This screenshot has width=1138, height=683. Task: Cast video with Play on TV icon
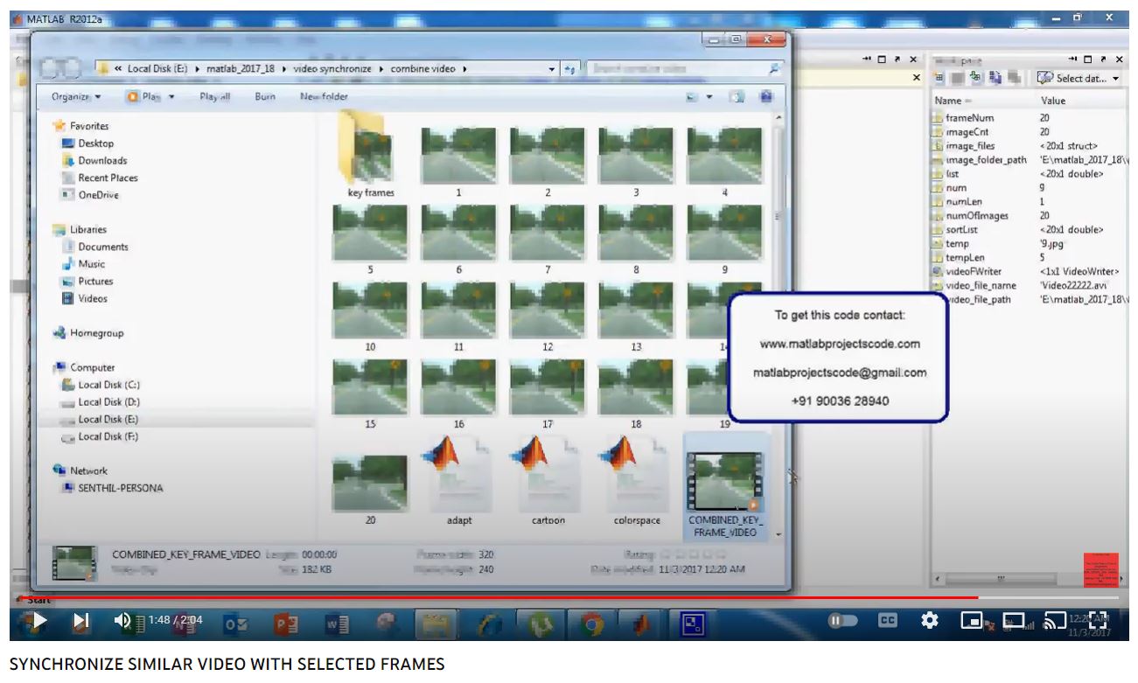(1056, 621)
